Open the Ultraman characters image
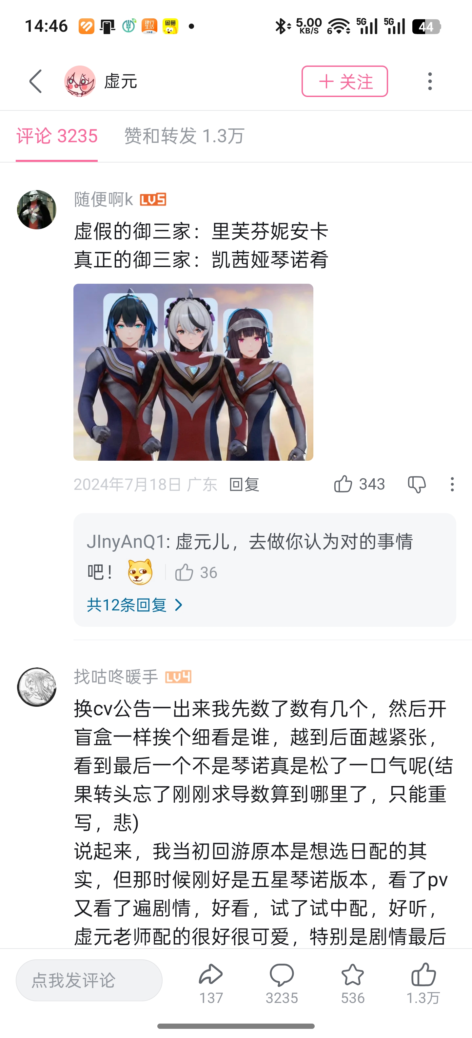472x1038 pixels. [x=193, y=372]
